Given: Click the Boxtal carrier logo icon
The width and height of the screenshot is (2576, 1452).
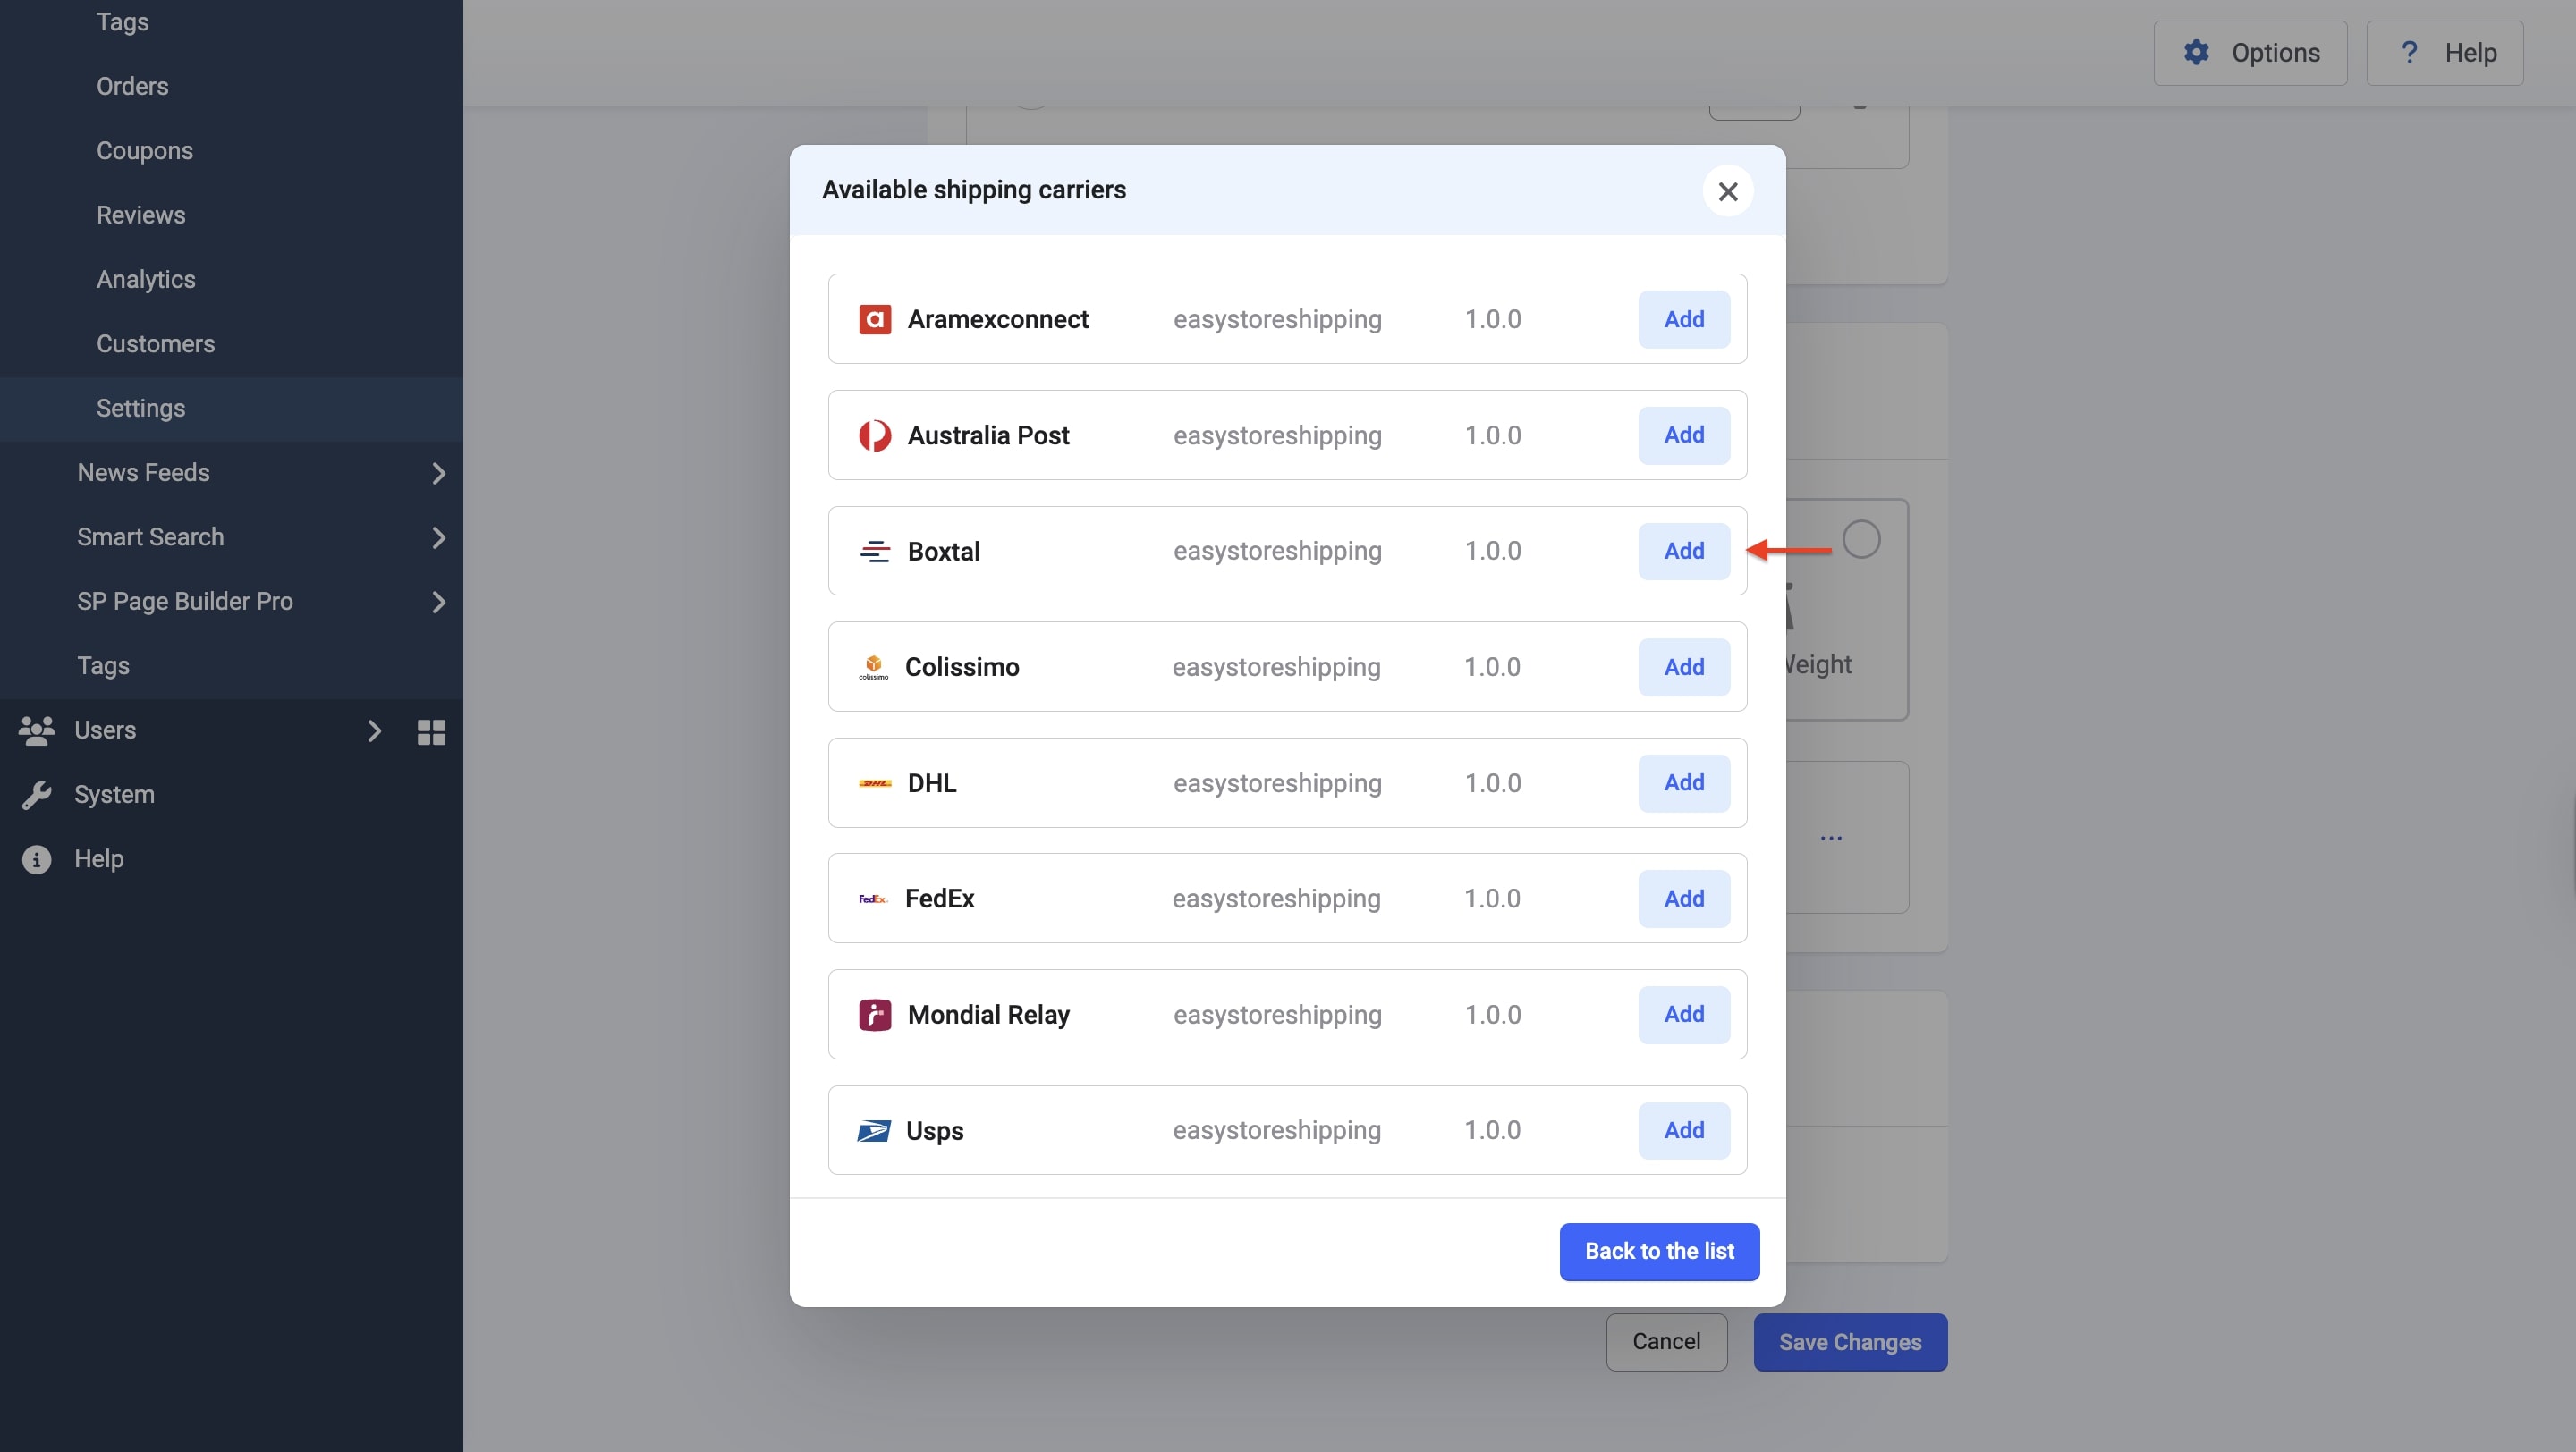Looking at the screenshot, I should [x=875, y=552].
